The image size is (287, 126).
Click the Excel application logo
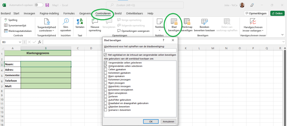point(4,5)
